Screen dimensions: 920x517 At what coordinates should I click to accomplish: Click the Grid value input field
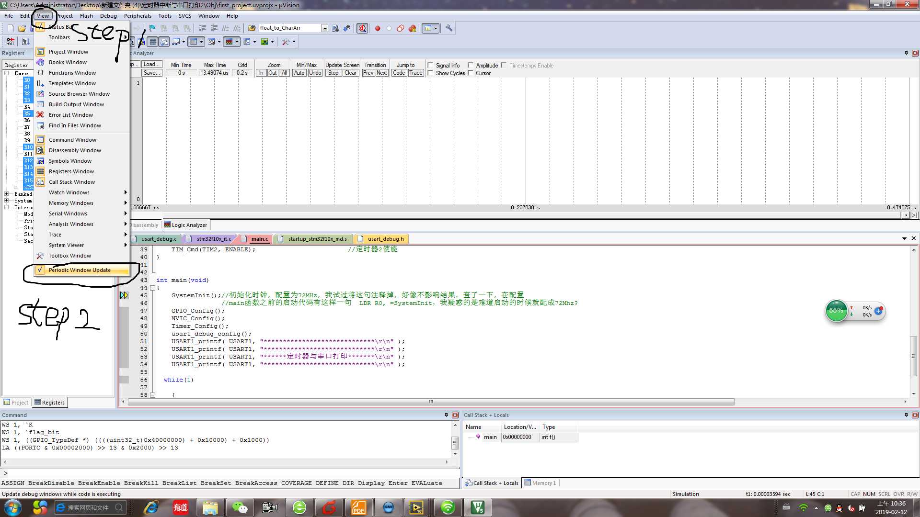tap(242, 73)
